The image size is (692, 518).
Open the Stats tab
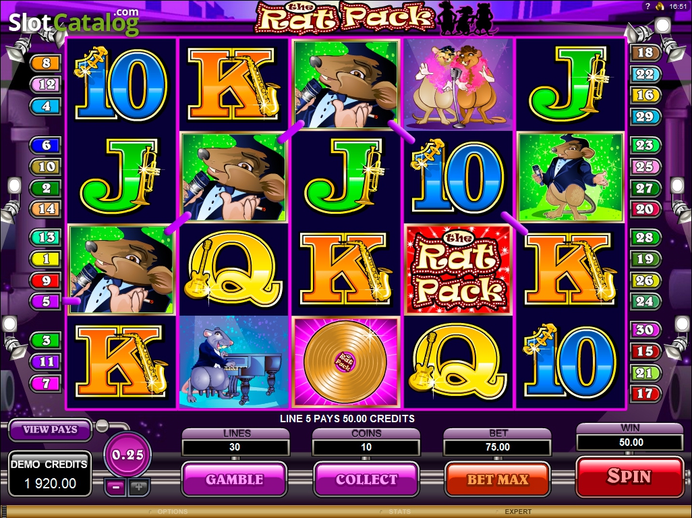tap(399, 512)
